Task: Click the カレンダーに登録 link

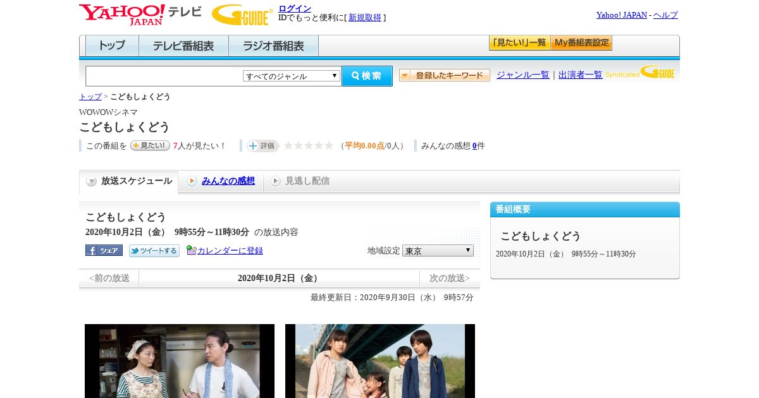Action: [x=230, y=251]
